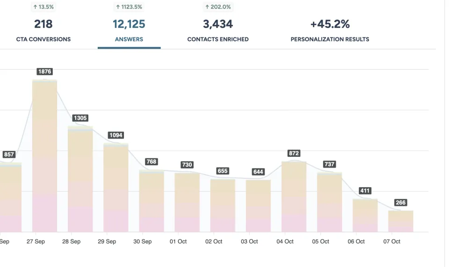Click the 30 Sep axis label
The height and width of the screenshot is (267, 449).
(143, 241)
